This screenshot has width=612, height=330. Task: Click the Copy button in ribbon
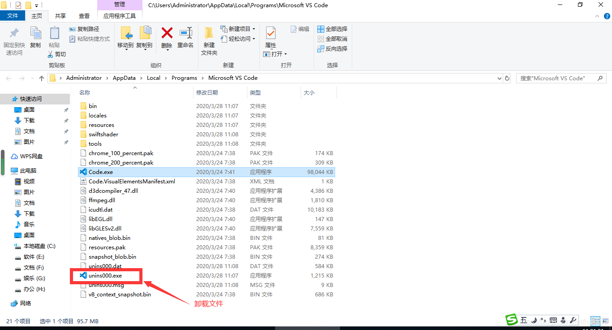click(x=35, y=38)
